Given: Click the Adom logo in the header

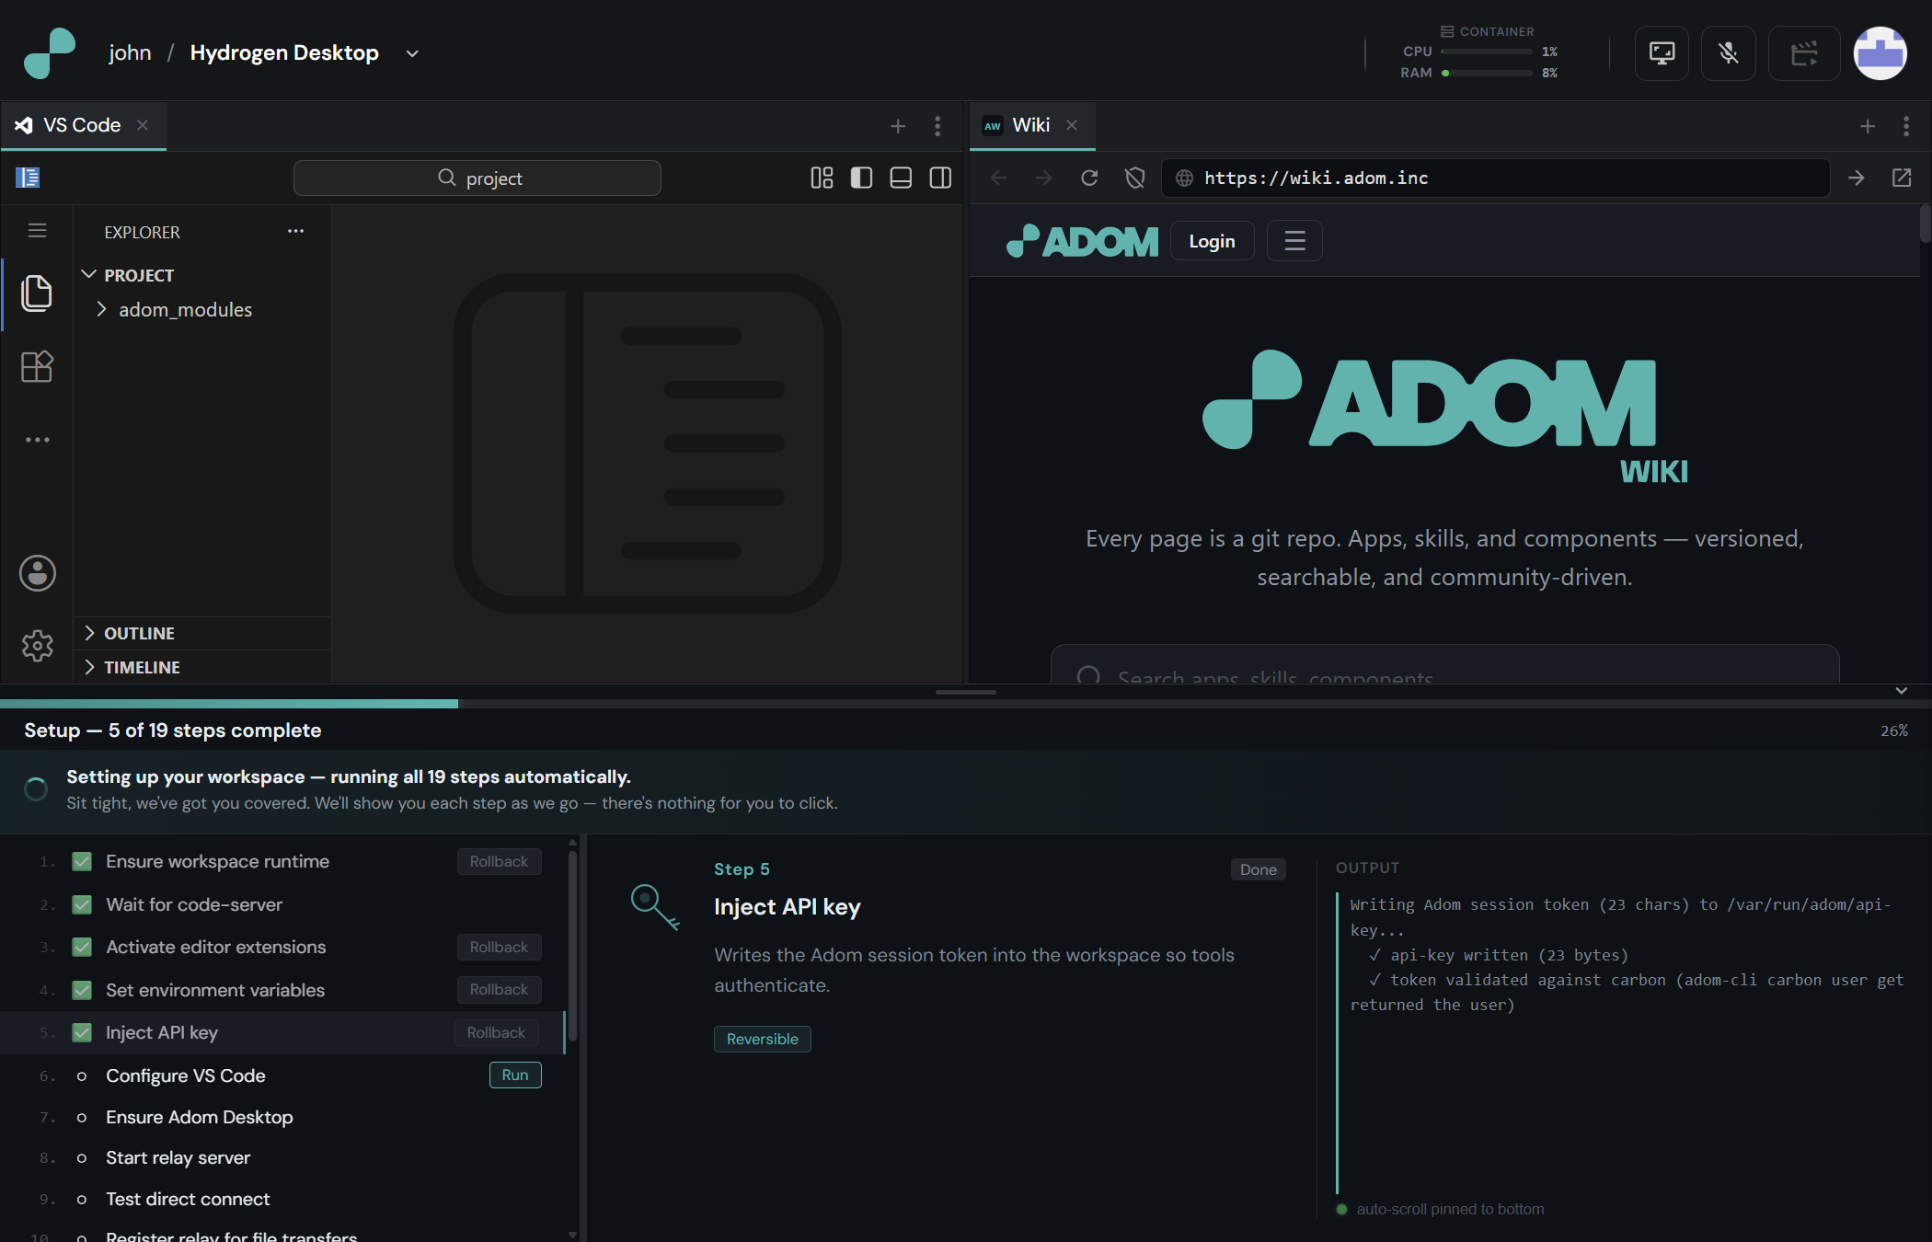Looking at the screenshot, I should click(x=50, y=52).
